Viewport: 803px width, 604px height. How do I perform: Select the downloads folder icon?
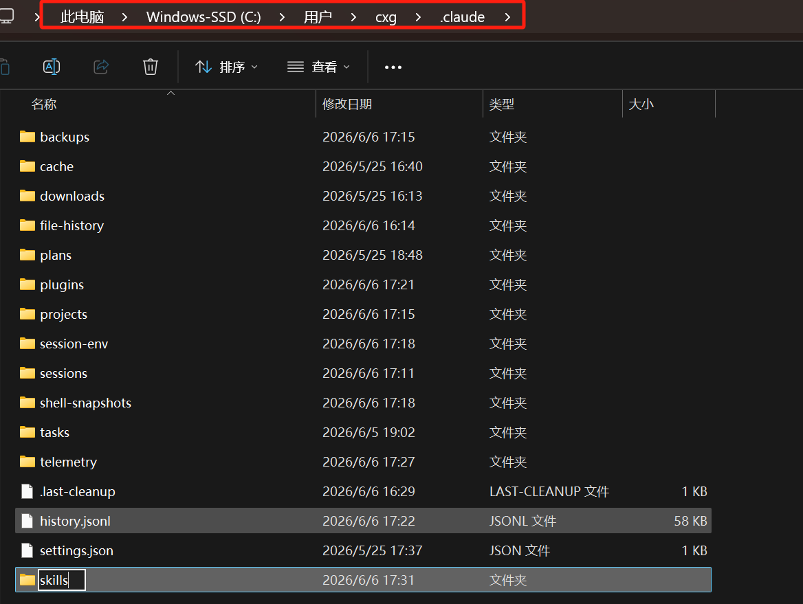tap(27, 196)
